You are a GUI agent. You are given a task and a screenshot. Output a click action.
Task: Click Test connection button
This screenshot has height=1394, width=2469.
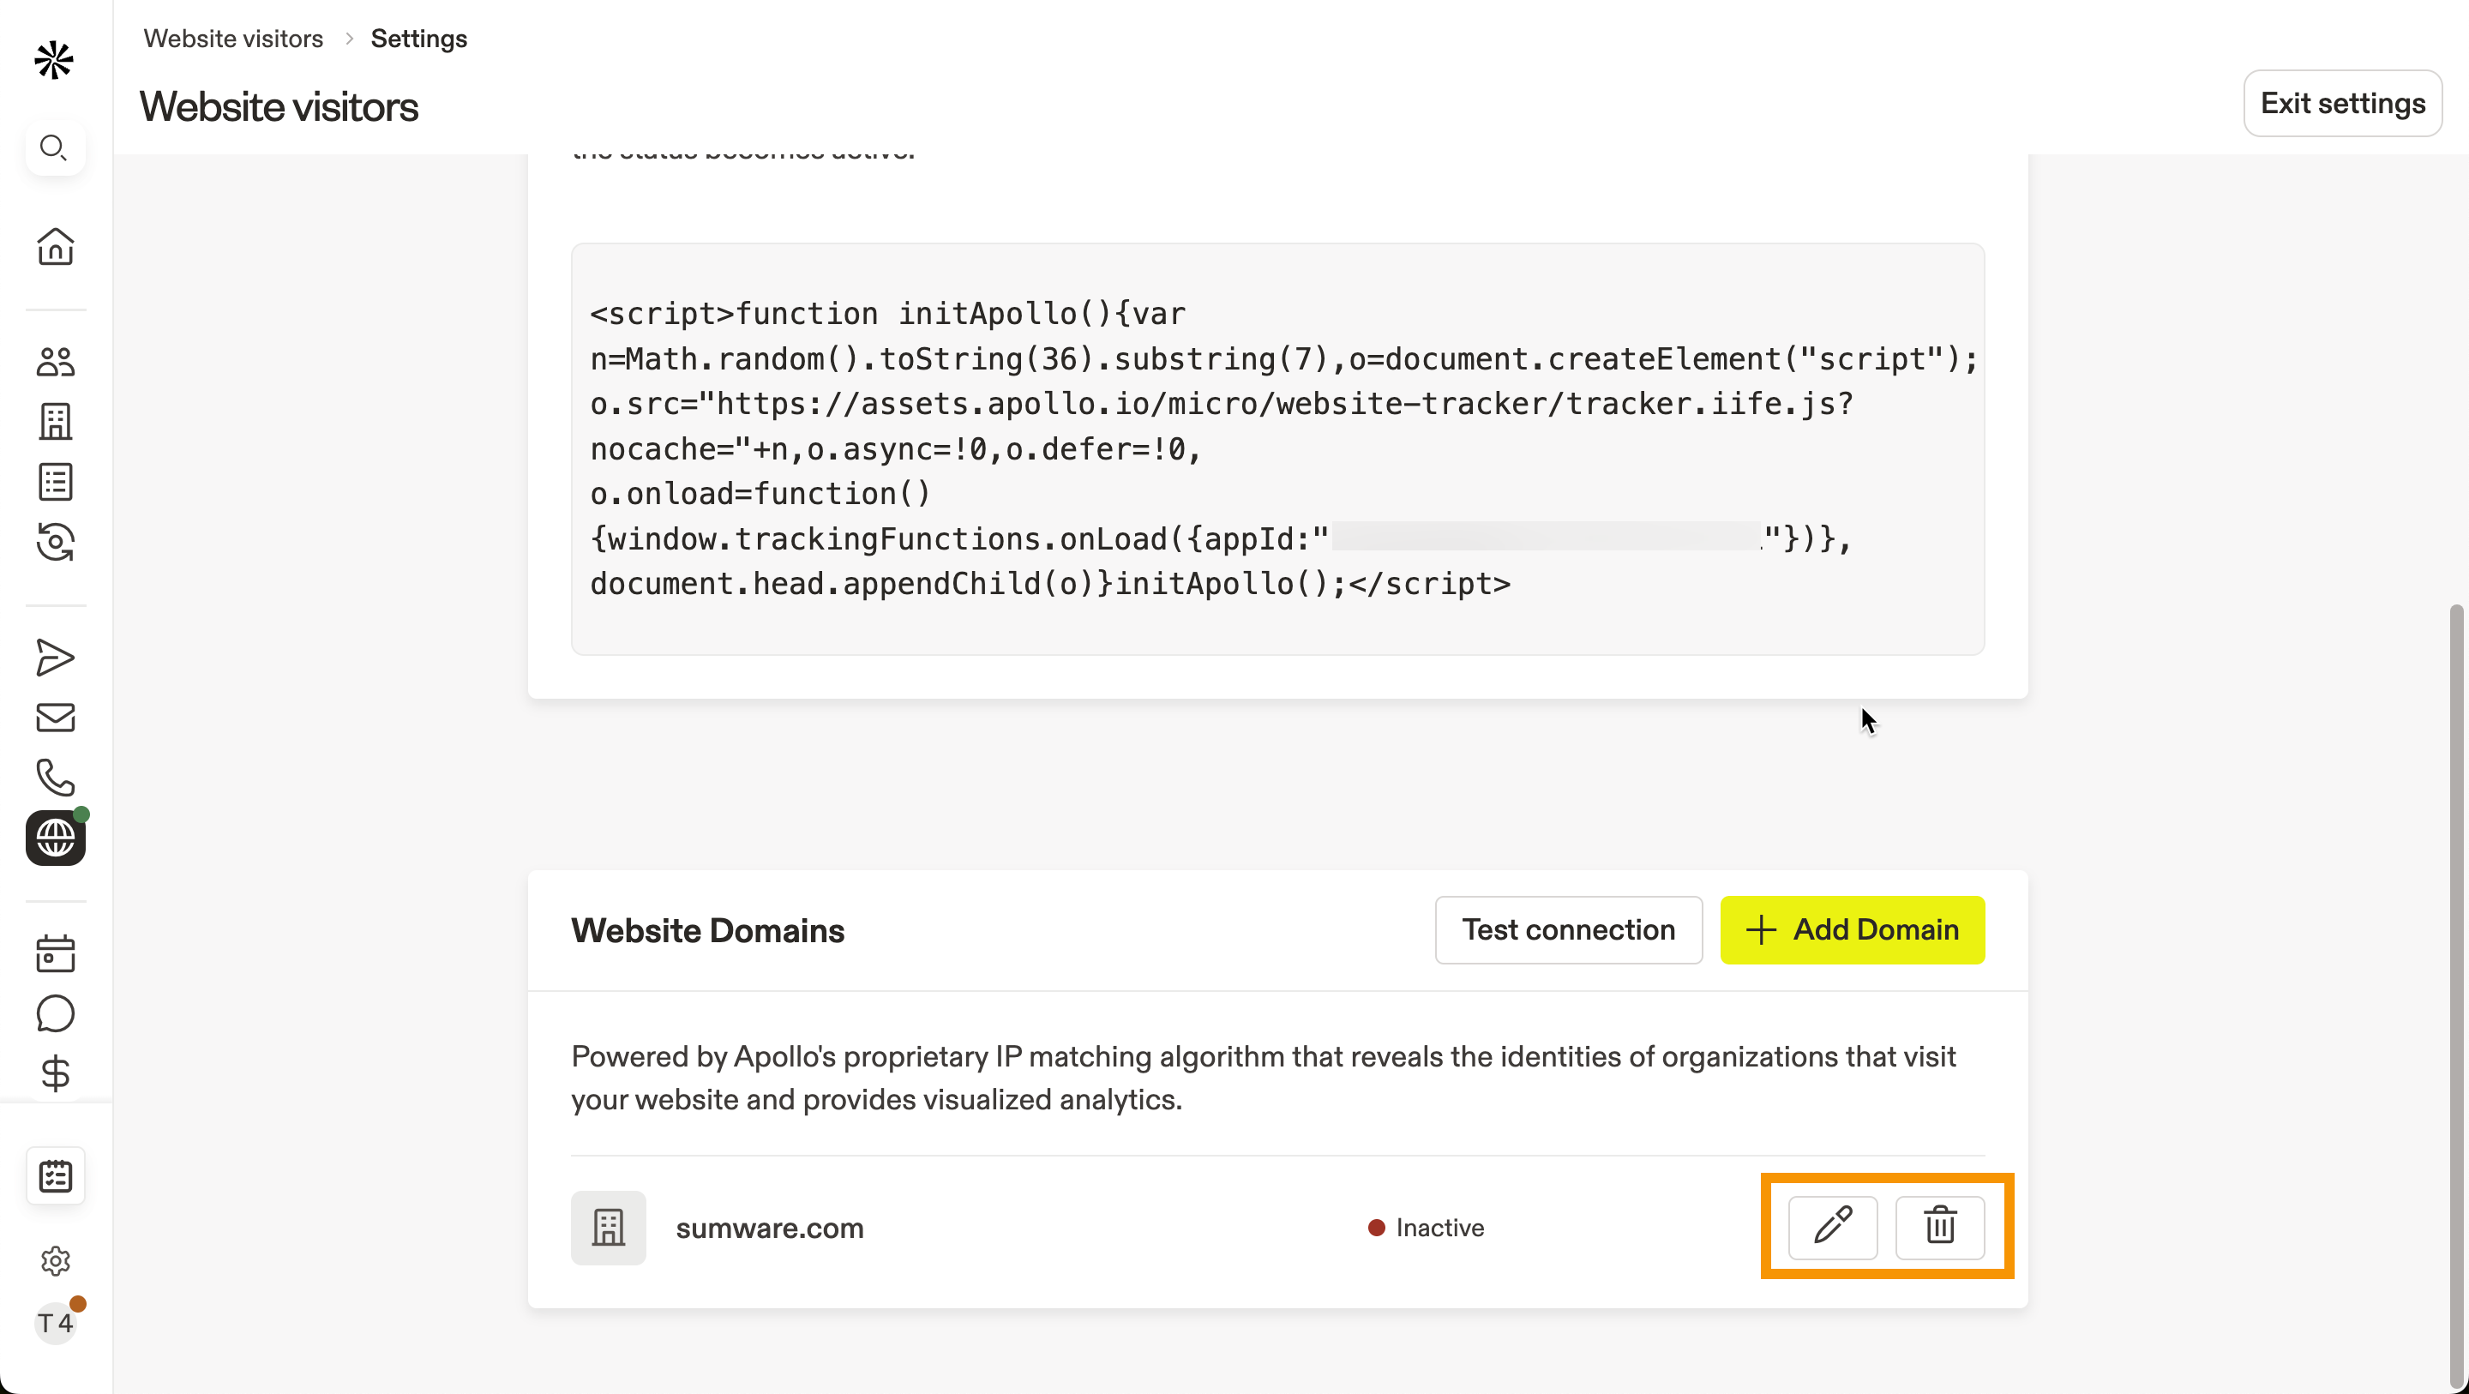[x=1568, y=929]
